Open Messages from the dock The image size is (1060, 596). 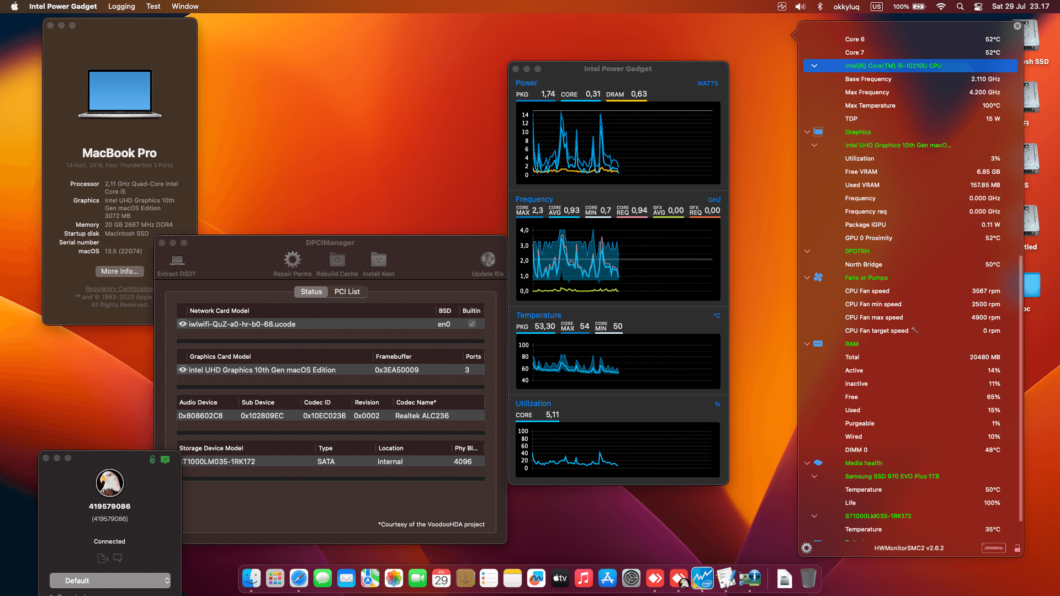pos(322,578)
